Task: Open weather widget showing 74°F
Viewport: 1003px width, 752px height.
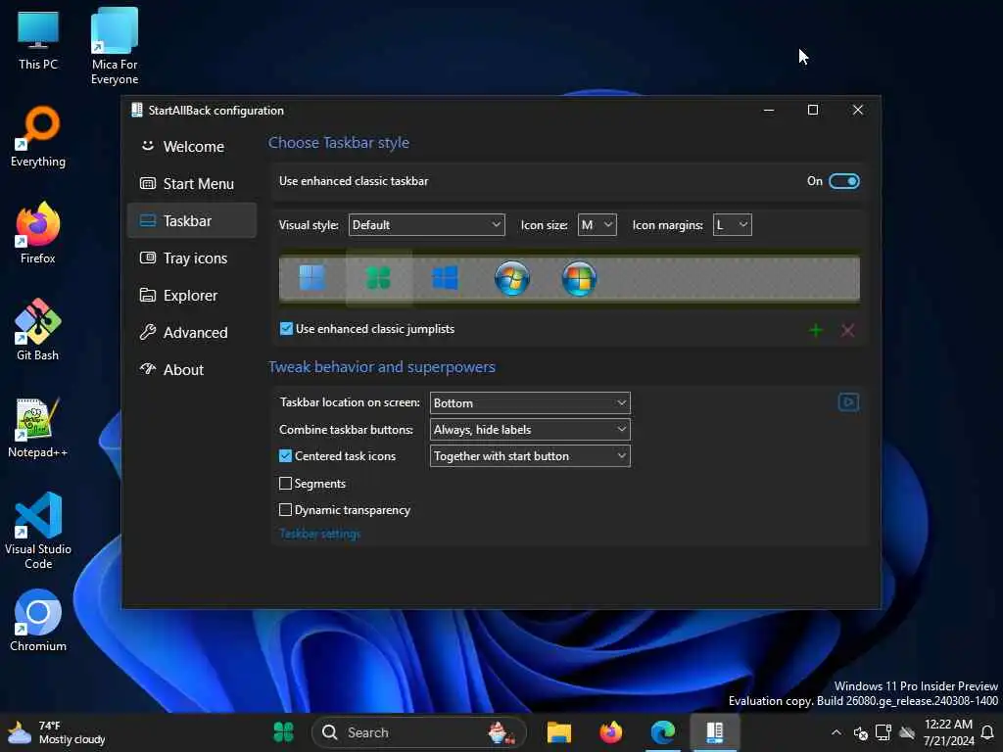Action: click(56, 732)
